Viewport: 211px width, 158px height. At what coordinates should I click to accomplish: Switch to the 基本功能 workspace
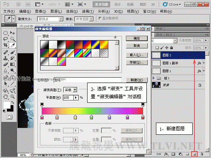click(101, 5)
